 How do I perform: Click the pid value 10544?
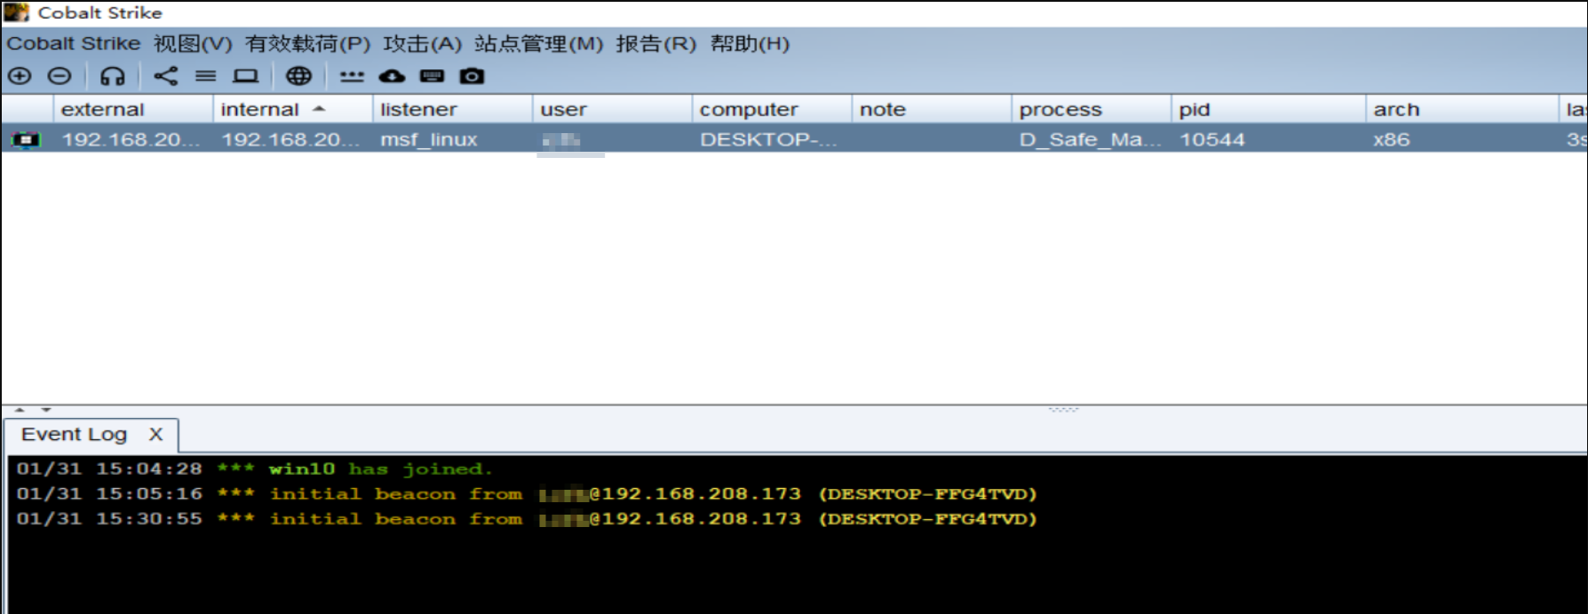[1212, 139]
